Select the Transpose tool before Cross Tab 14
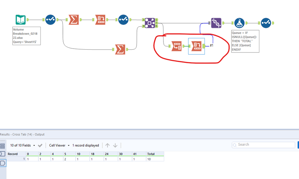Screen dimensions: 299x179 pos(176,46)
